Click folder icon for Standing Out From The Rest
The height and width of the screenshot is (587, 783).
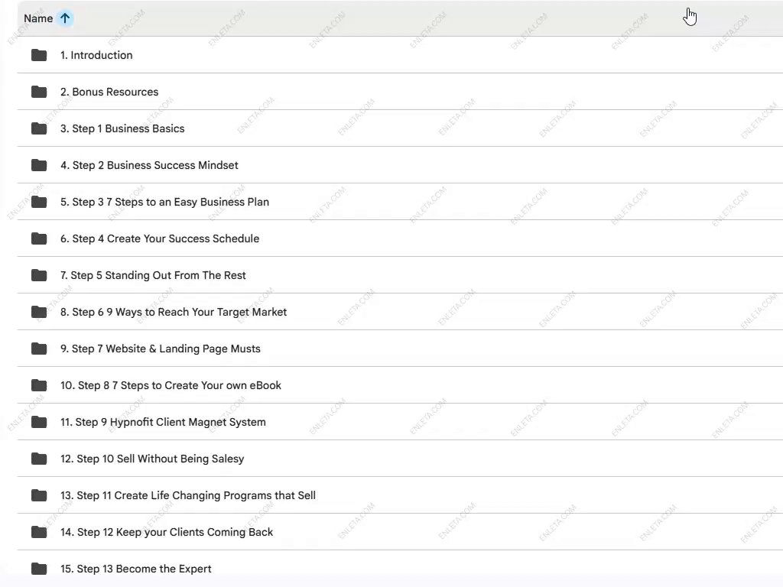39,275
